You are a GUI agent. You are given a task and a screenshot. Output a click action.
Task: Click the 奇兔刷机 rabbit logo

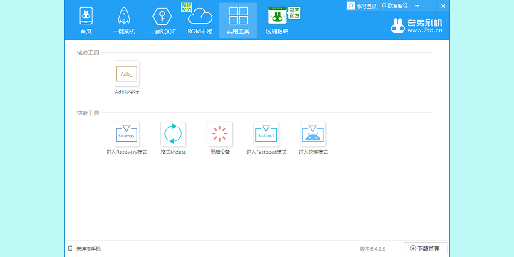click(416, 26)
